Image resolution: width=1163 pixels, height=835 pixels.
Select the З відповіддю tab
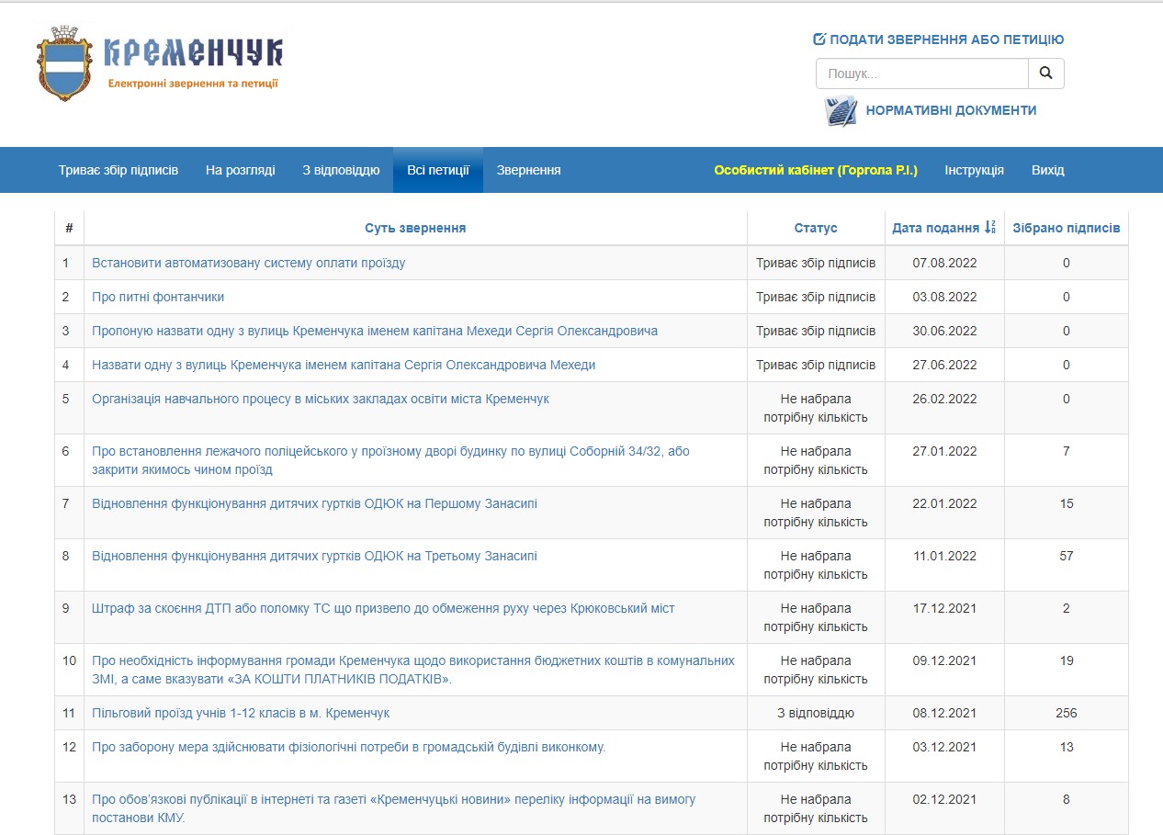click(341, 170)
